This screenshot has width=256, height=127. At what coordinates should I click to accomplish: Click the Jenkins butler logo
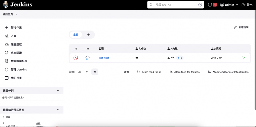point(5,5)
